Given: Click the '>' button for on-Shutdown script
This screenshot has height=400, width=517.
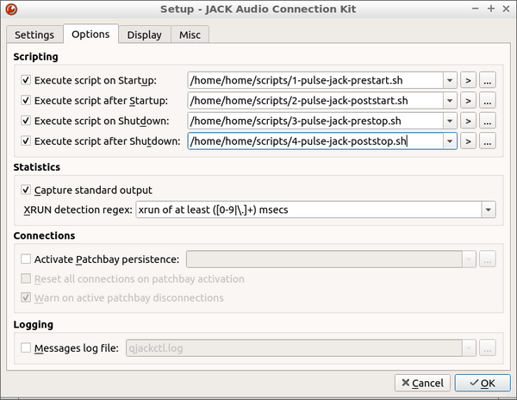Looking at the screenshot, I should [469, 121].
